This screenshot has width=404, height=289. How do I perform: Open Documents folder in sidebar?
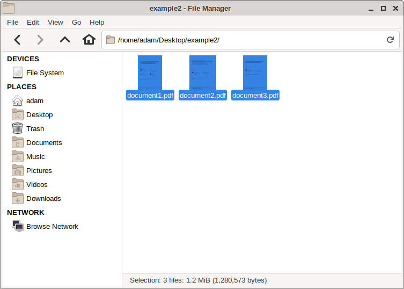44,142
